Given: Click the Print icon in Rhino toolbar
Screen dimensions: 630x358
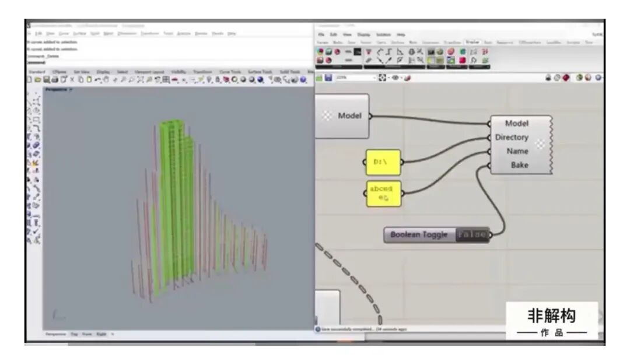Looking at the screenshot, I should point(55,79).
